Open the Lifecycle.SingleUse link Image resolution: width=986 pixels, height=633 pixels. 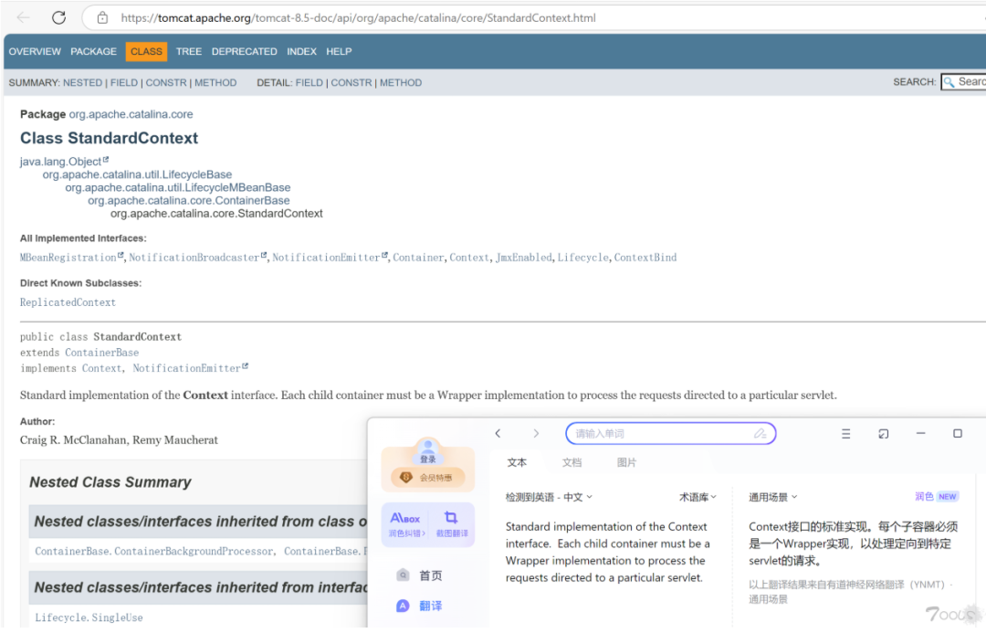point(89,617)
